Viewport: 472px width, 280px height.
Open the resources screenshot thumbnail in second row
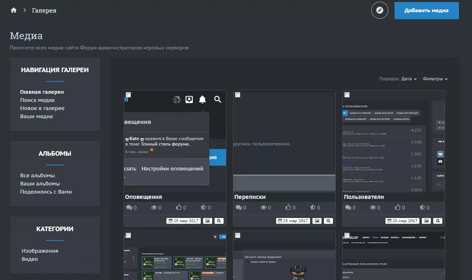(x=175, y=256)
